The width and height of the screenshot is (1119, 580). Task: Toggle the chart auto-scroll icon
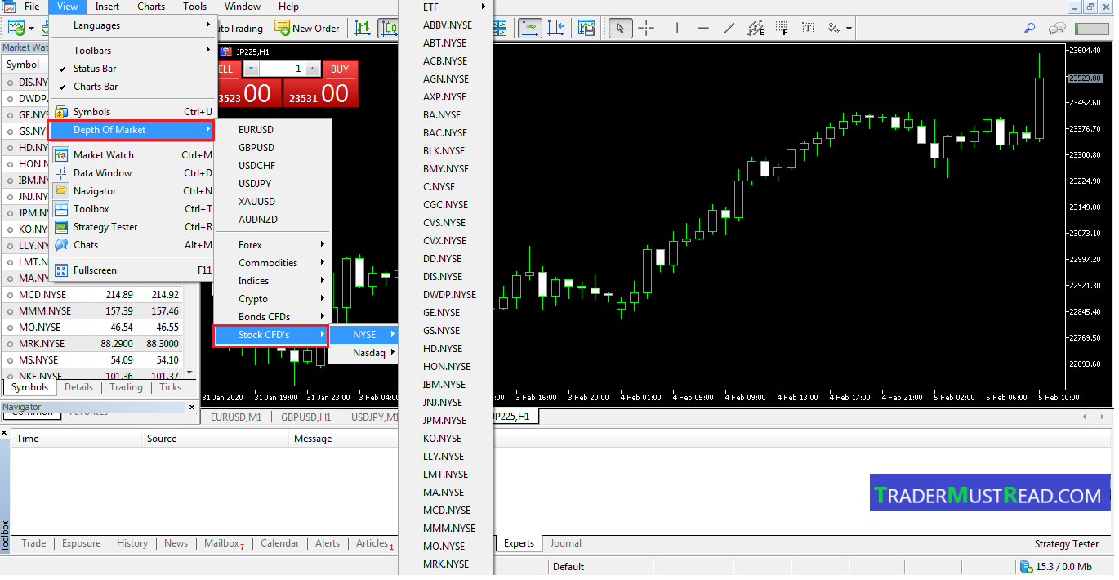[x=530, y=29]
